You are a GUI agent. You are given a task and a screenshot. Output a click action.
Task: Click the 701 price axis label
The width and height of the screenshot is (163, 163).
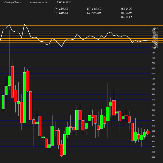[153, 63]
